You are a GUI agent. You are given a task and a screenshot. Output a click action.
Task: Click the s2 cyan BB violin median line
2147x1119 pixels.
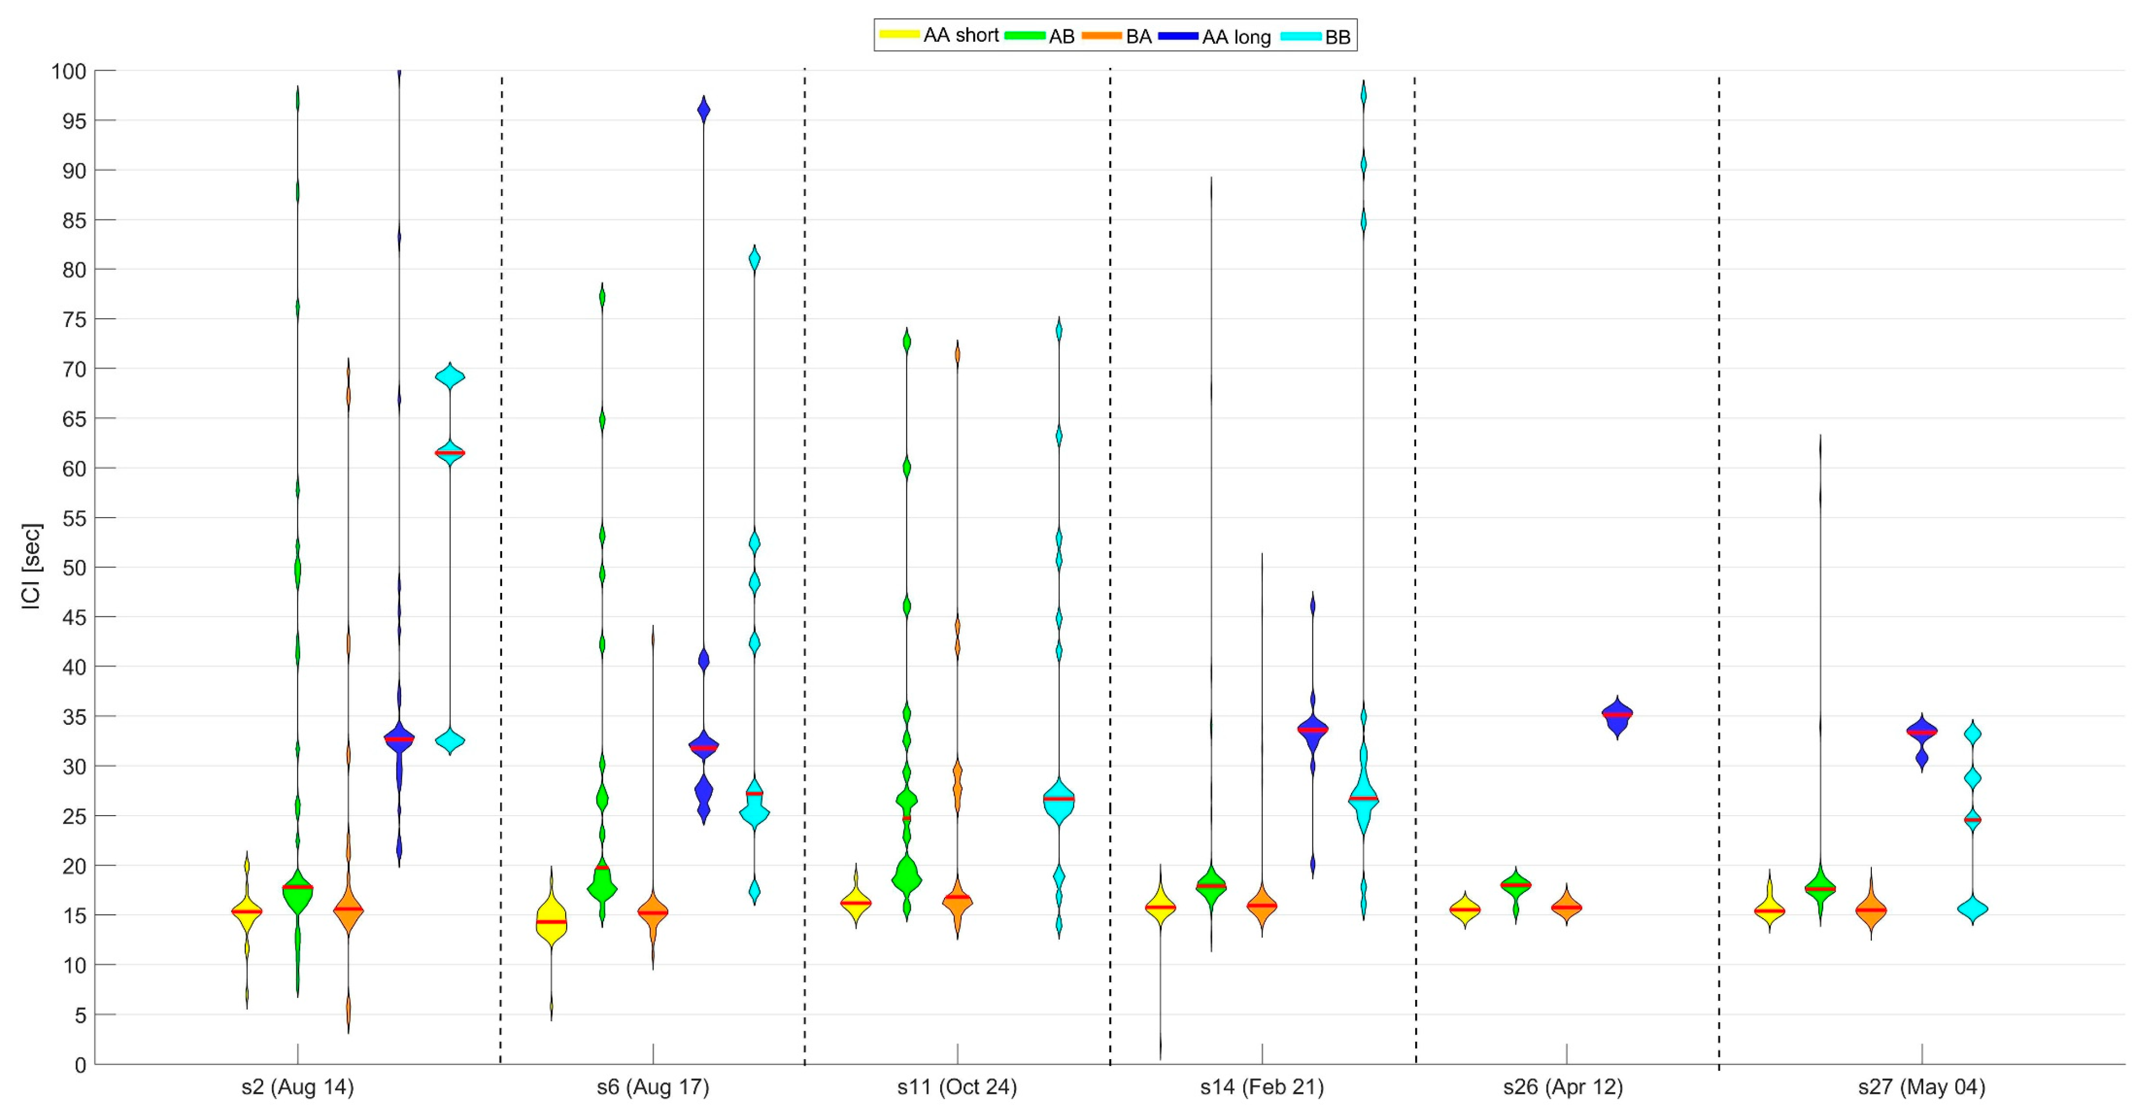[450, 453]
